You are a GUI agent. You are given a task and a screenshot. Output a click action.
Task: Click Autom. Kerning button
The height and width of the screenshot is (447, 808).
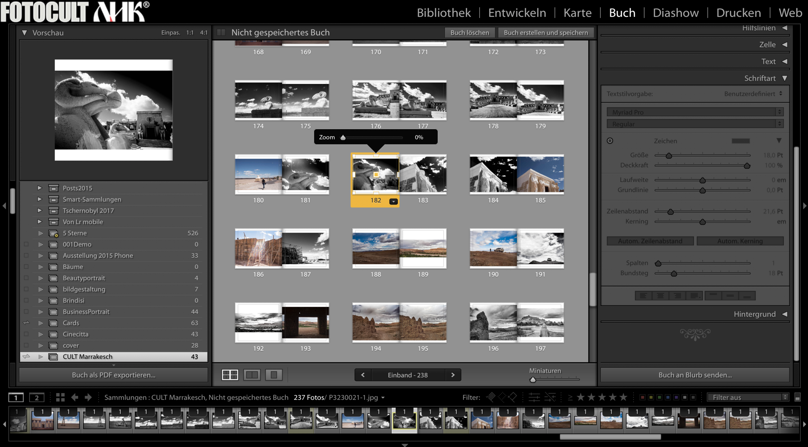[x=740, y=241]
